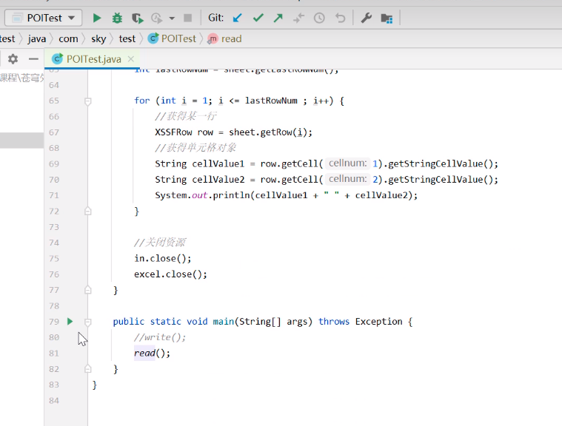Update project with Git blue arrow
This screenshot has height=426, width=562.
click(x=237, y=18)
